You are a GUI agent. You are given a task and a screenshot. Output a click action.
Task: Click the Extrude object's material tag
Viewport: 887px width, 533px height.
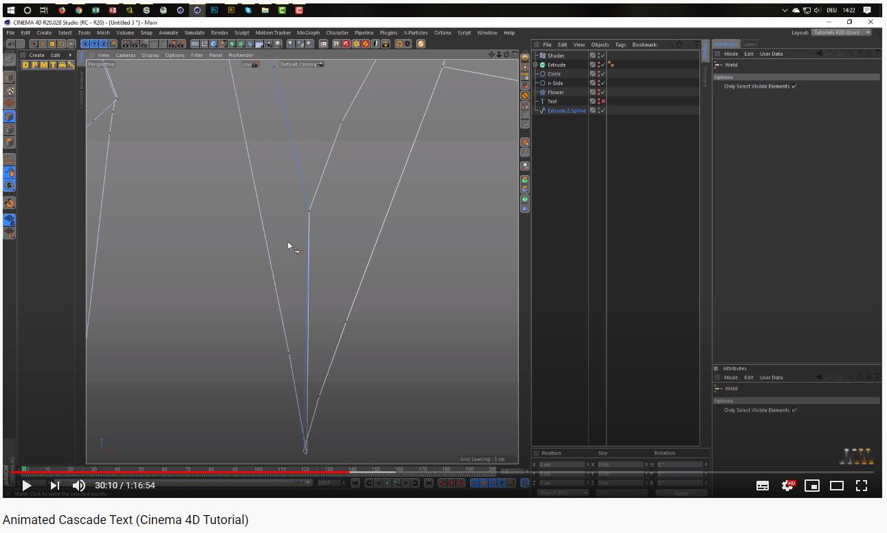[x=611, y=65]
